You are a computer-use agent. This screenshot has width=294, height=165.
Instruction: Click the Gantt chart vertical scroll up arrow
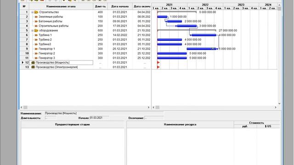[279, 5]
